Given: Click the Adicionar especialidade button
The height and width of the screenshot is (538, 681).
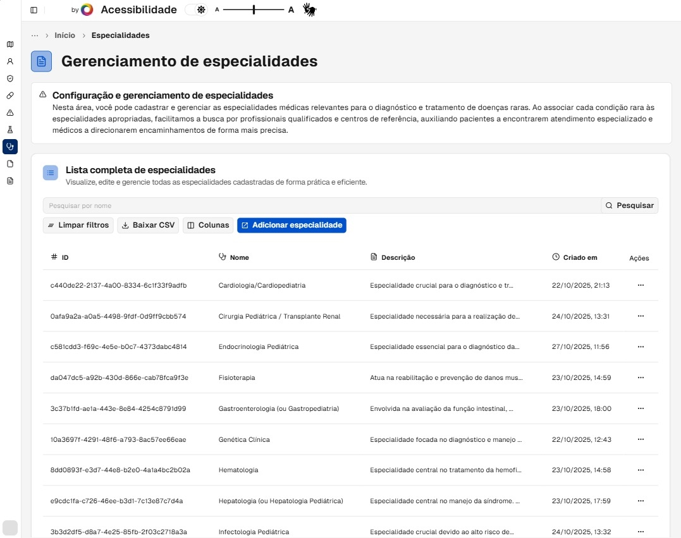Looking at the screenshot, I should (x=291, y=225).
